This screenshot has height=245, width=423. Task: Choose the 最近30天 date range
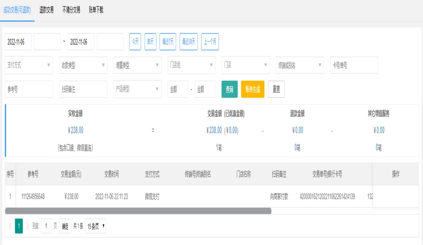[189, 42]
